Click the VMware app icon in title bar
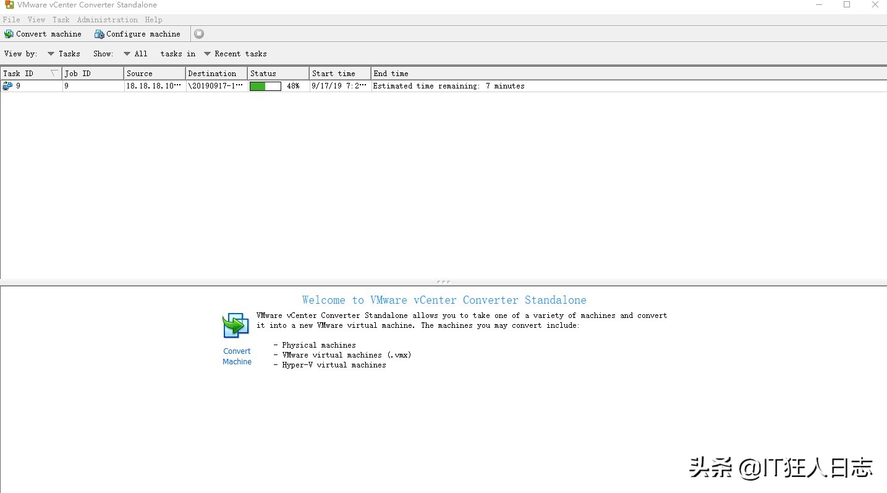Screen dimensions: 887x493 [9, 5]
